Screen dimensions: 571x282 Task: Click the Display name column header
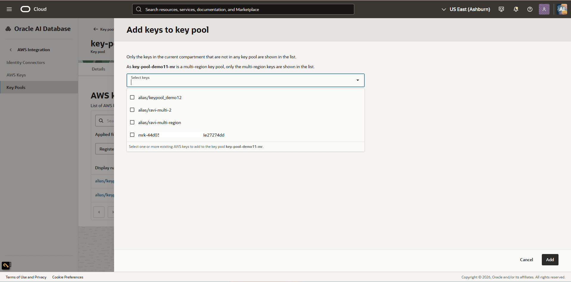pos(104,168)
